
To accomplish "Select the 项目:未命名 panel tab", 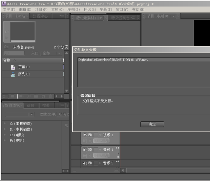I will 15,16.
